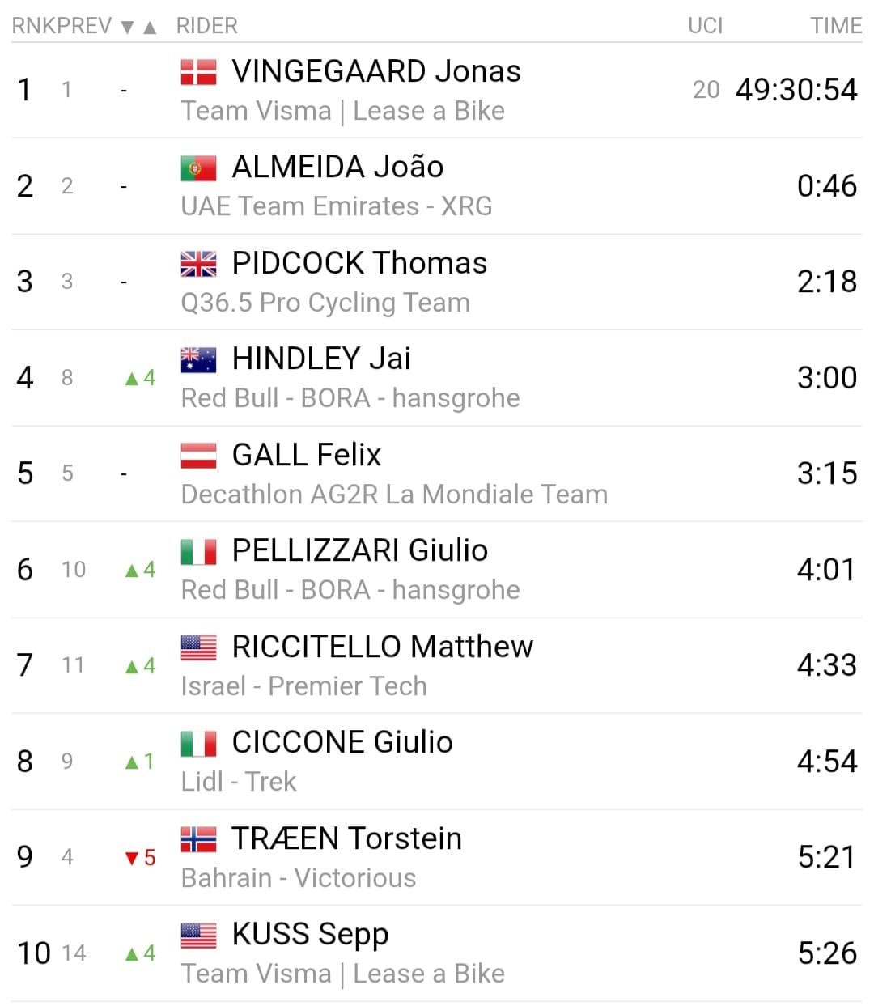Click the Australian flag beside Hindley

tap(198, 359)
